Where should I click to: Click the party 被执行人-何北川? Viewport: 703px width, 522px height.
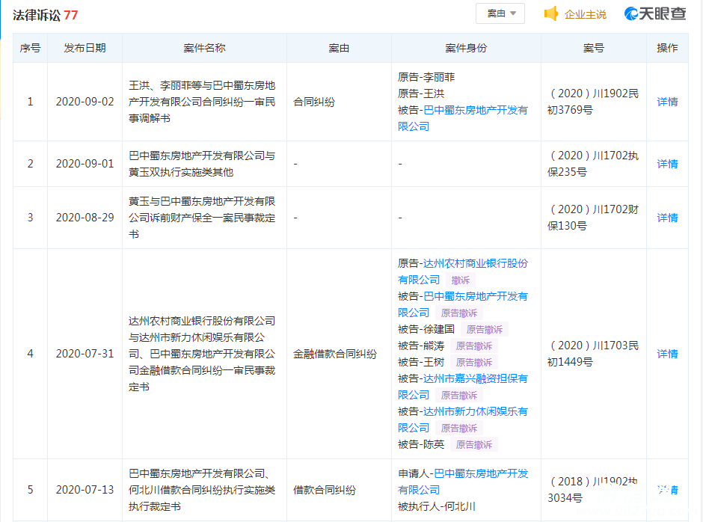437,507
